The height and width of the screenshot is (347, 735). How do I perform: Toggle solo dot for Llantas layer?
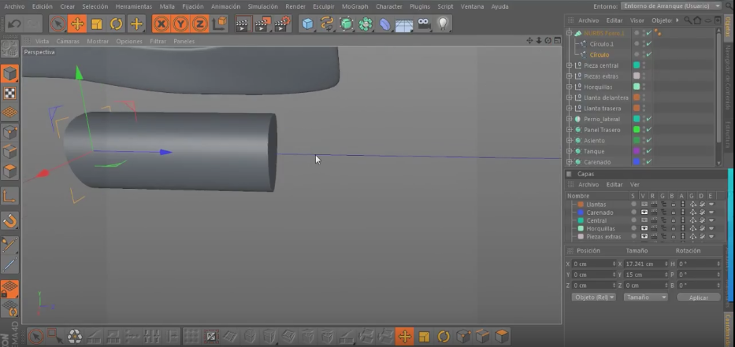(633, 205)
